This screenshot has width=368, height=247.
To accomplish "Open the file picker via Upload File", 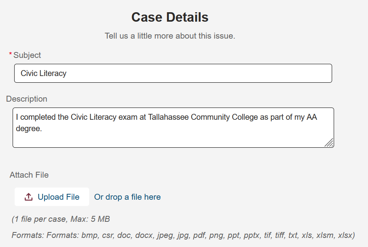I will pos(52,197).
